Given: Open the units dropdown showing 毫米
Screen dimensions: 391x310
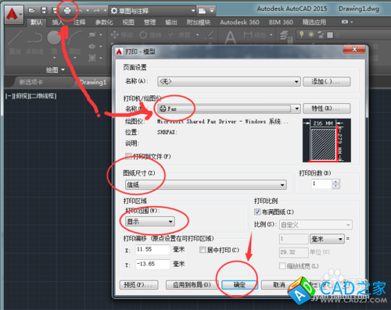Looking at the screenshot, I should point(327,239).
